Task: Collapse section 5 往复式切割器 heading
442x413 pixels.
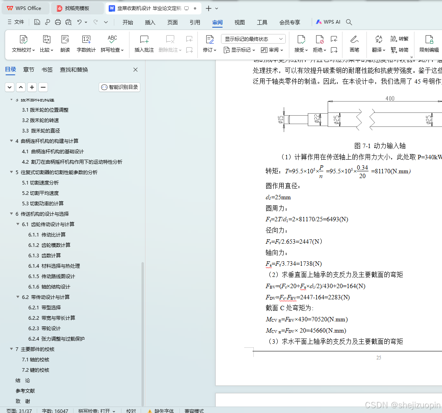Action: click(x=12, y=172)
